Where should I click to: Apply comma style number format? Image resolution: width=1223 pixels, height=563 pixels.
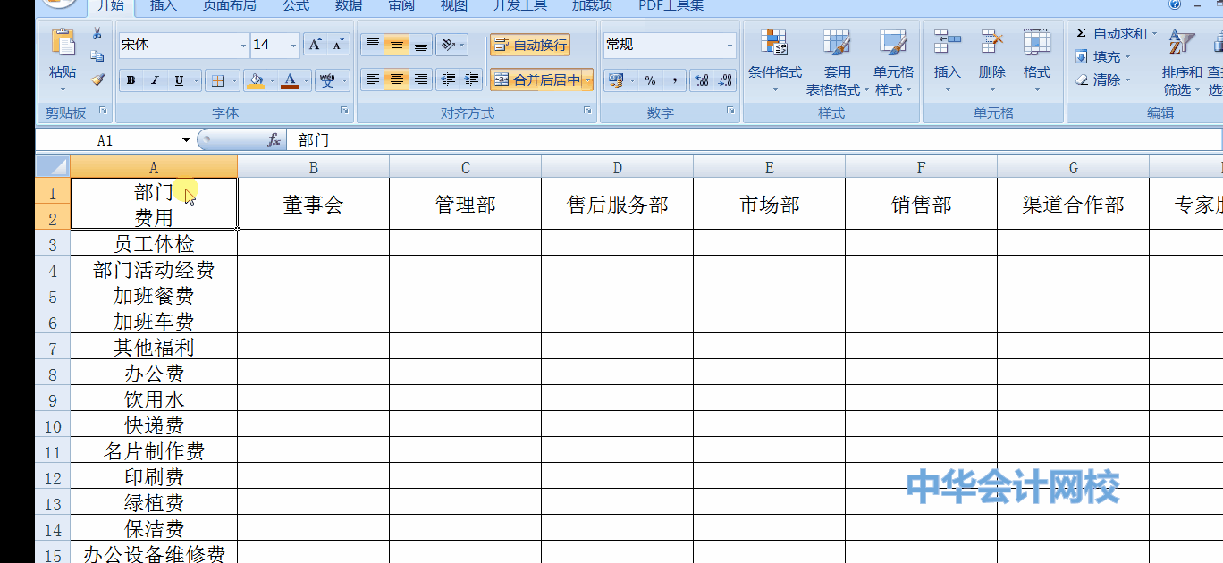coord(674,80)
